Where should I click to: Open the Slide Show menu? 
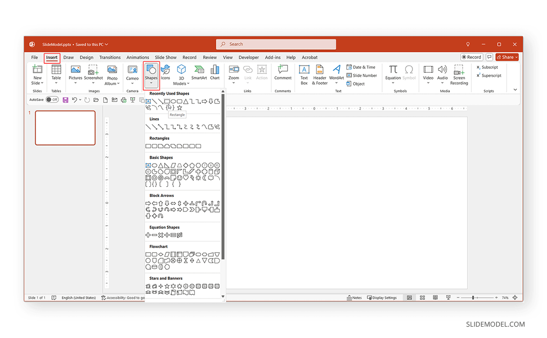[165, 57]
